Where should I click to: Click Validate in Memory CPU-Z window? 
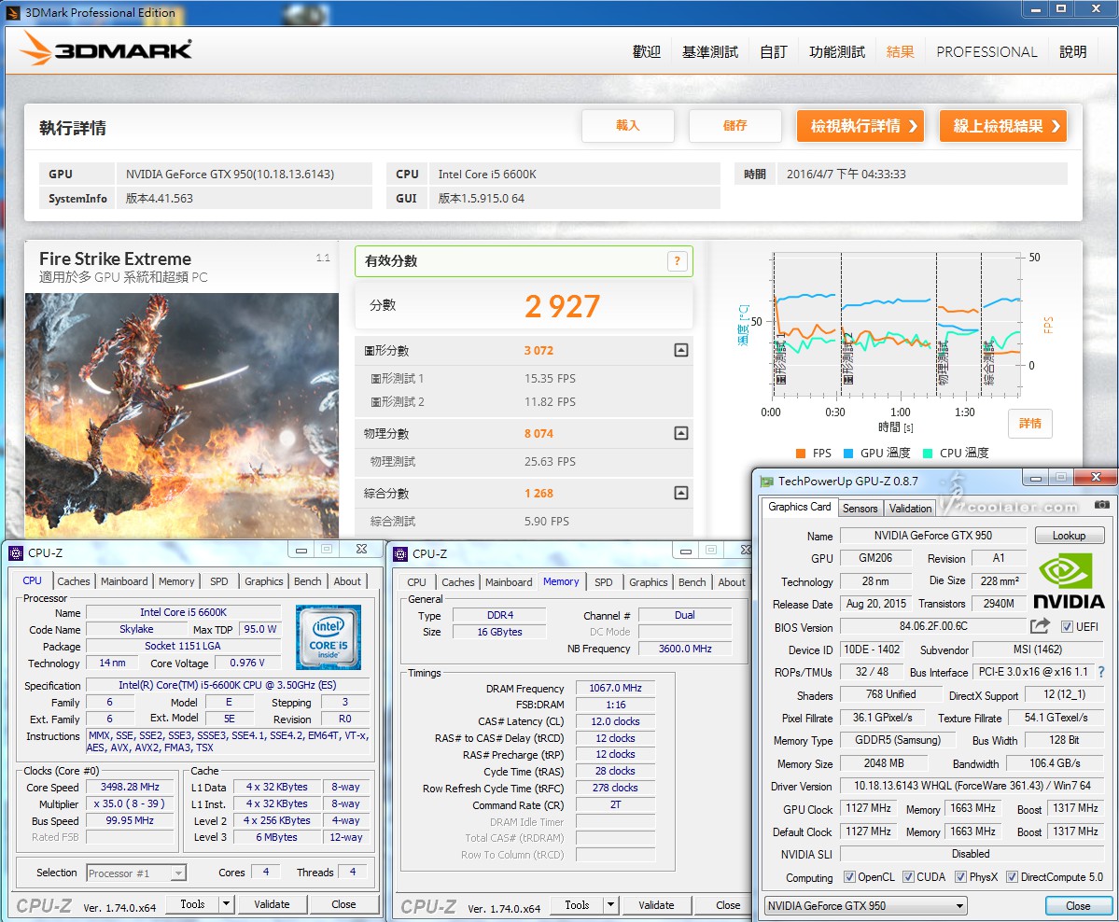(656, 905)
